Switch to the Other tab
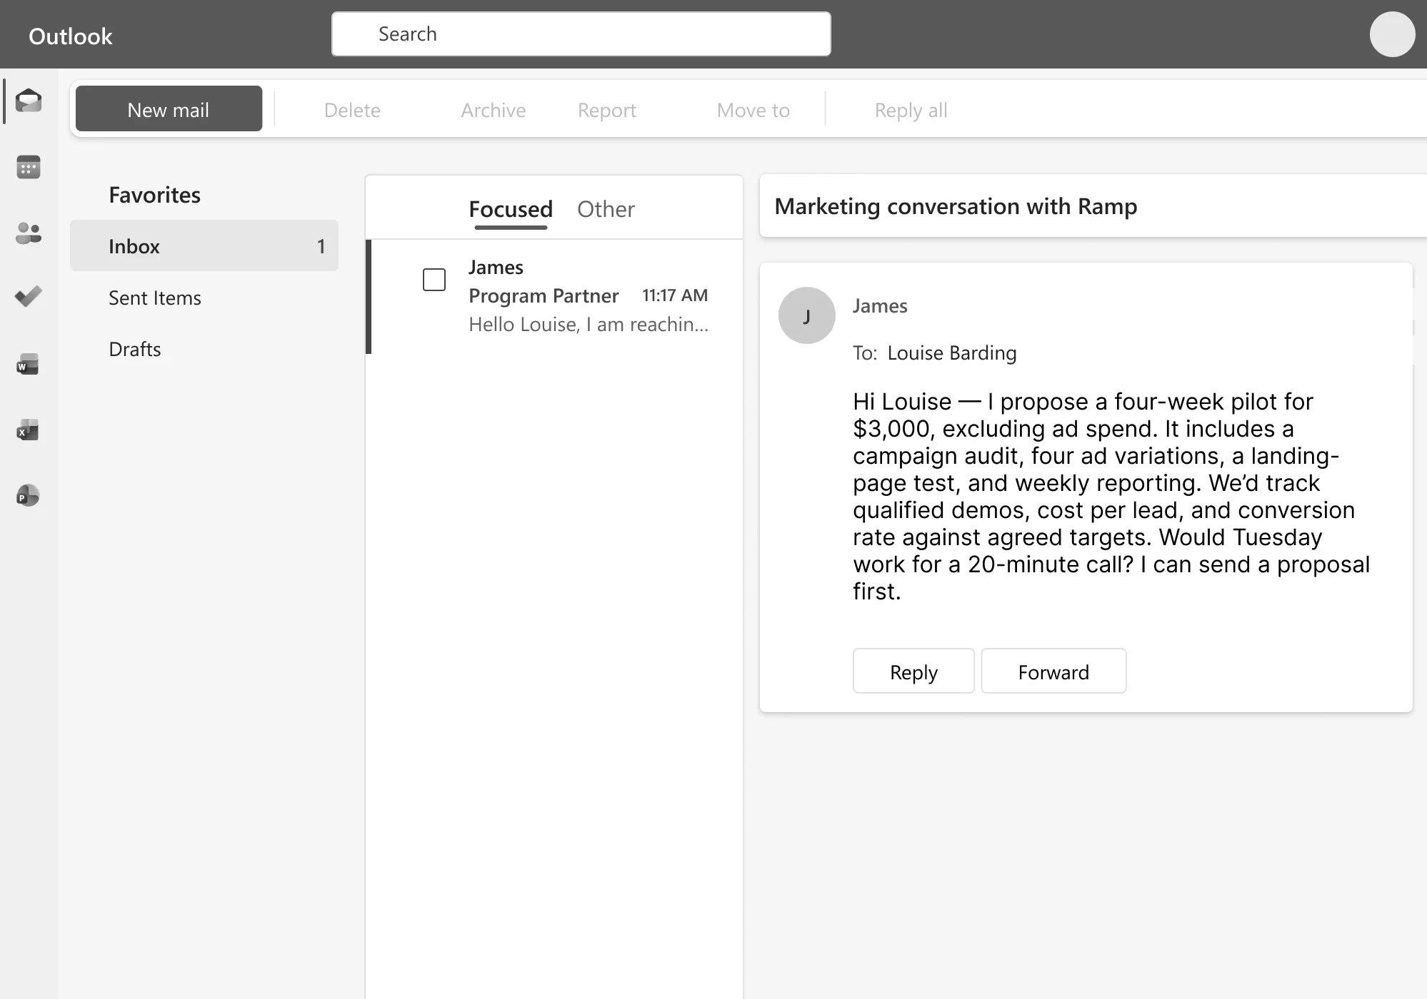 [x=606, y=209]
